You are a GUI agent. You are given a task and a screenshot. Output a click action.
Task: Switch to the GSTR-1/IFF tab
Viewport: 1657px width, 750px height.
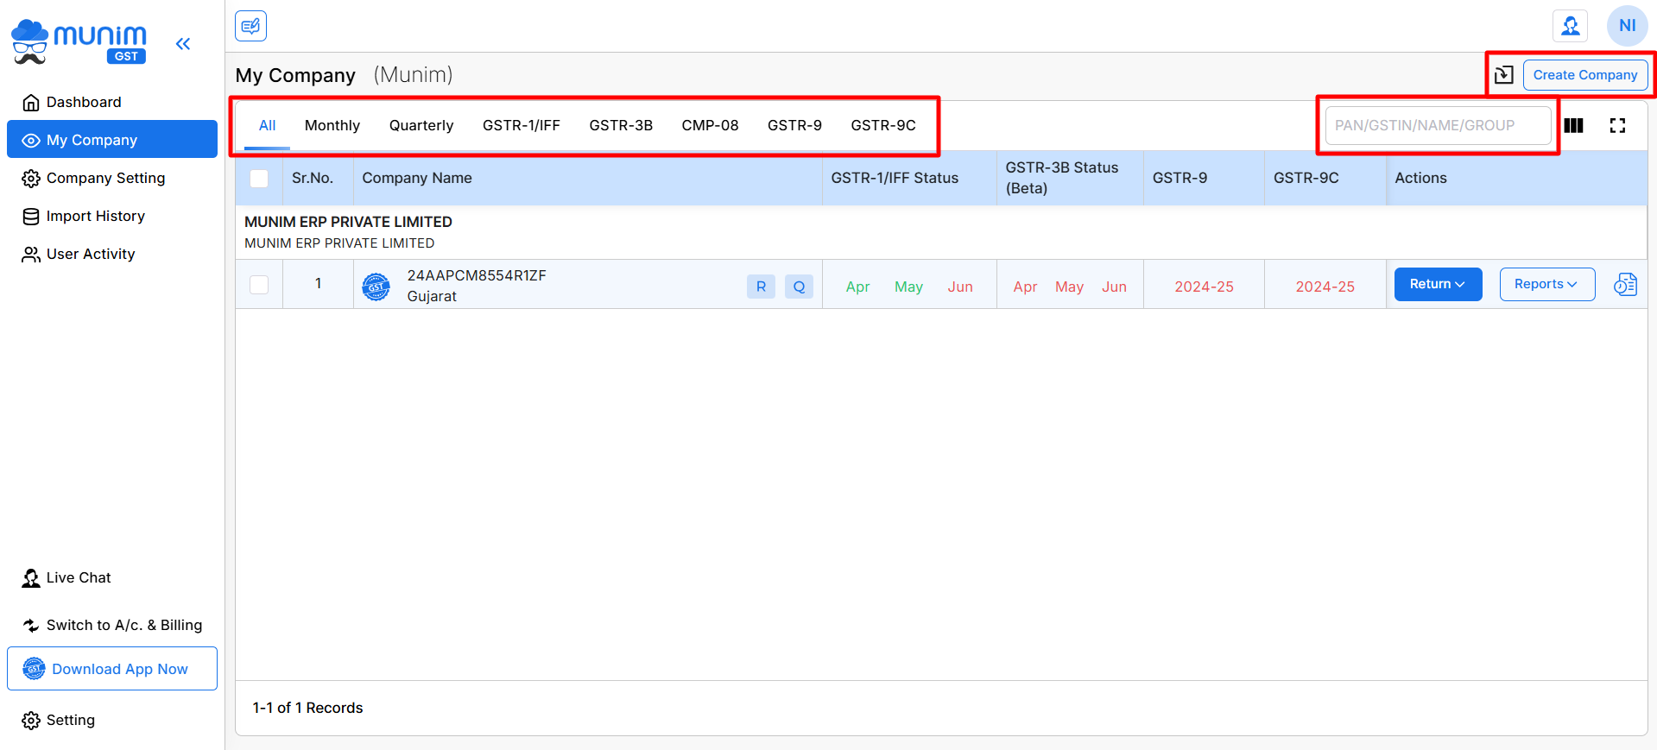522,126
